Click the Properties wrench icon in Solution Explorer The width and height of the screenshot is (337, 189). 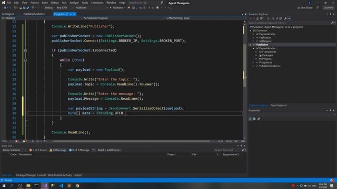[x=285, y=19]
